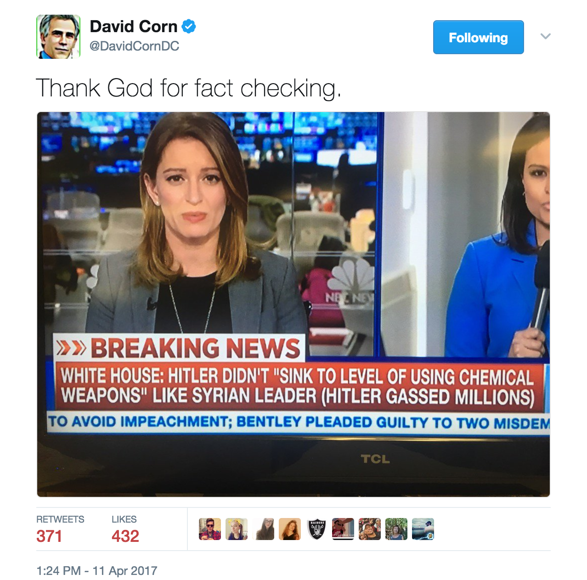Click the @DavidCornDC handle
This screenshot has width=587, height=580.
[x=135, y=46]
